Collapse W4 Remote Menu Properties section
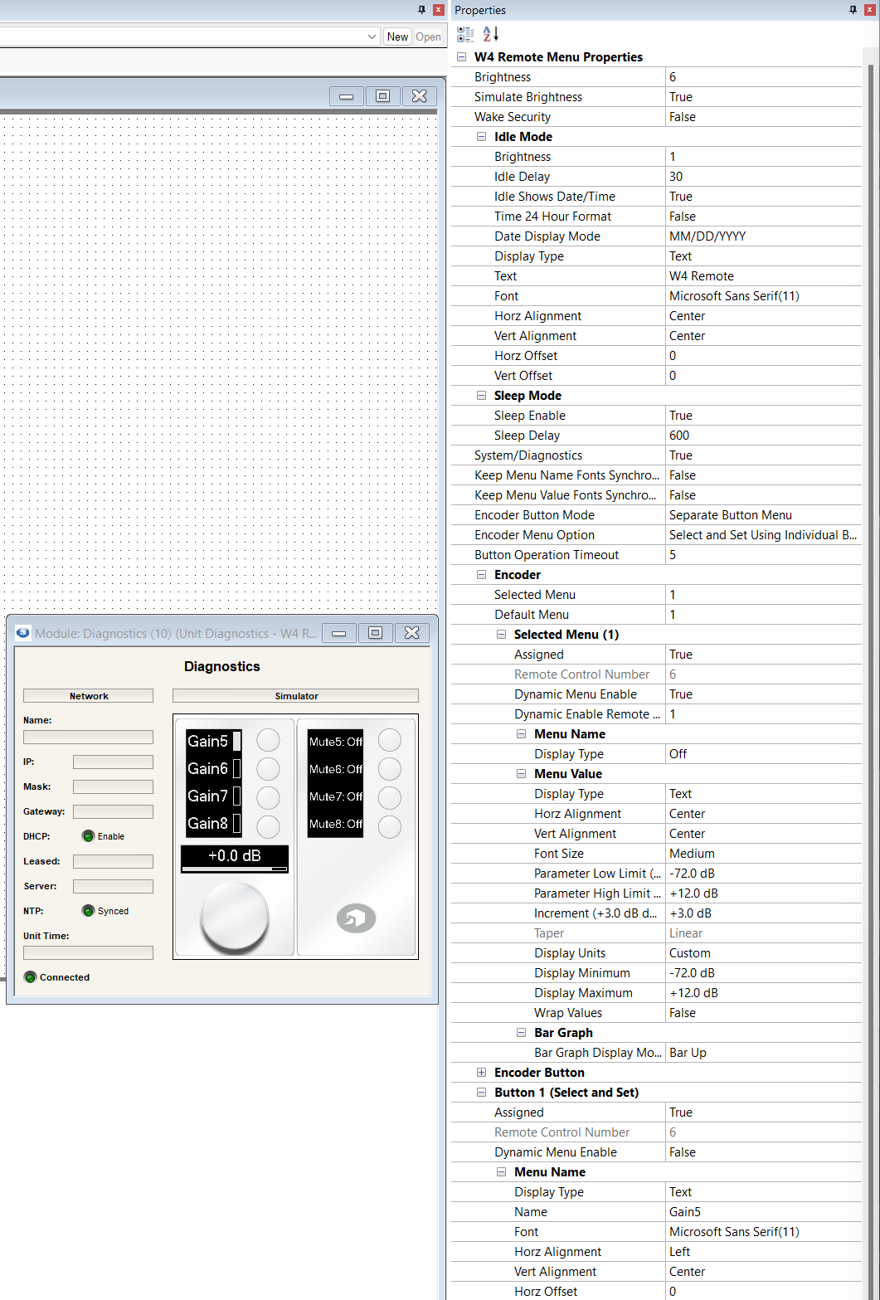 click(461, 57)
